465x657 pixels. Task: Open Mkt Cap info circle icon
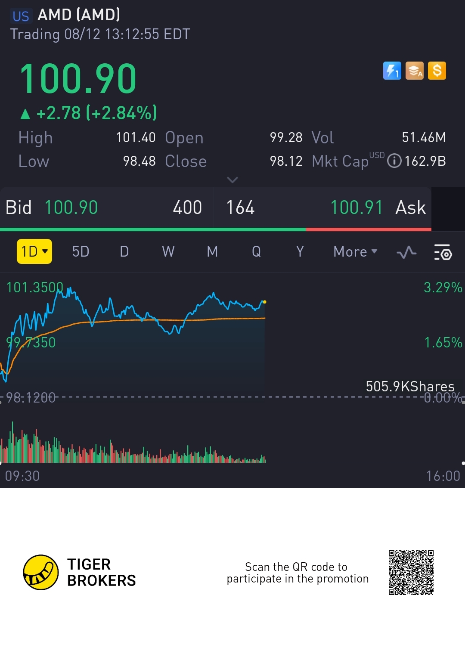click(x=394, y=161)
